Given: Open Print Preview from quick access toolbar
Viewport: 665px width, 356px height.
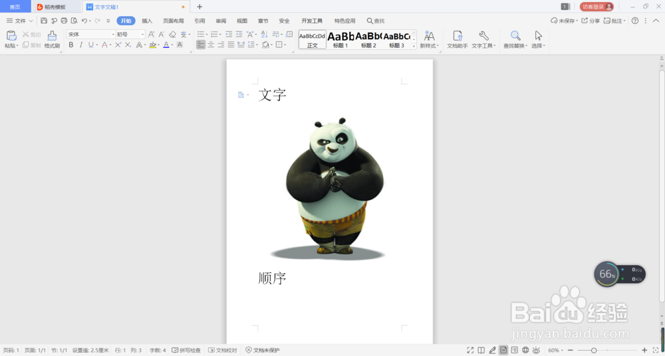Looking at the screenshot, I should [74, 21].
